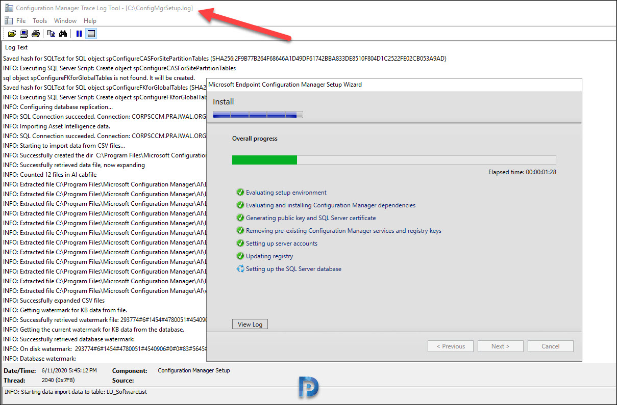Click the Date/Time value '6/11/2020 5:45:12 PM'

(69, 371)
